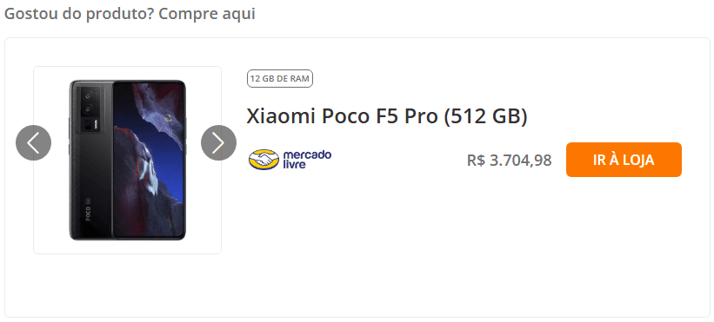Viewport: 714px width, 322px height.
Task: Click the right chevron carousel arrow
Action: [x=218, y=142]
